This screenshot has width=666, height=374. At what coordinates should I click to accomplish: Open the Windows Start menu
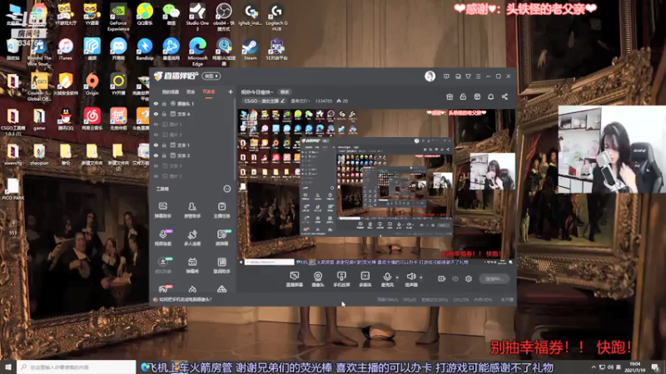8,367
